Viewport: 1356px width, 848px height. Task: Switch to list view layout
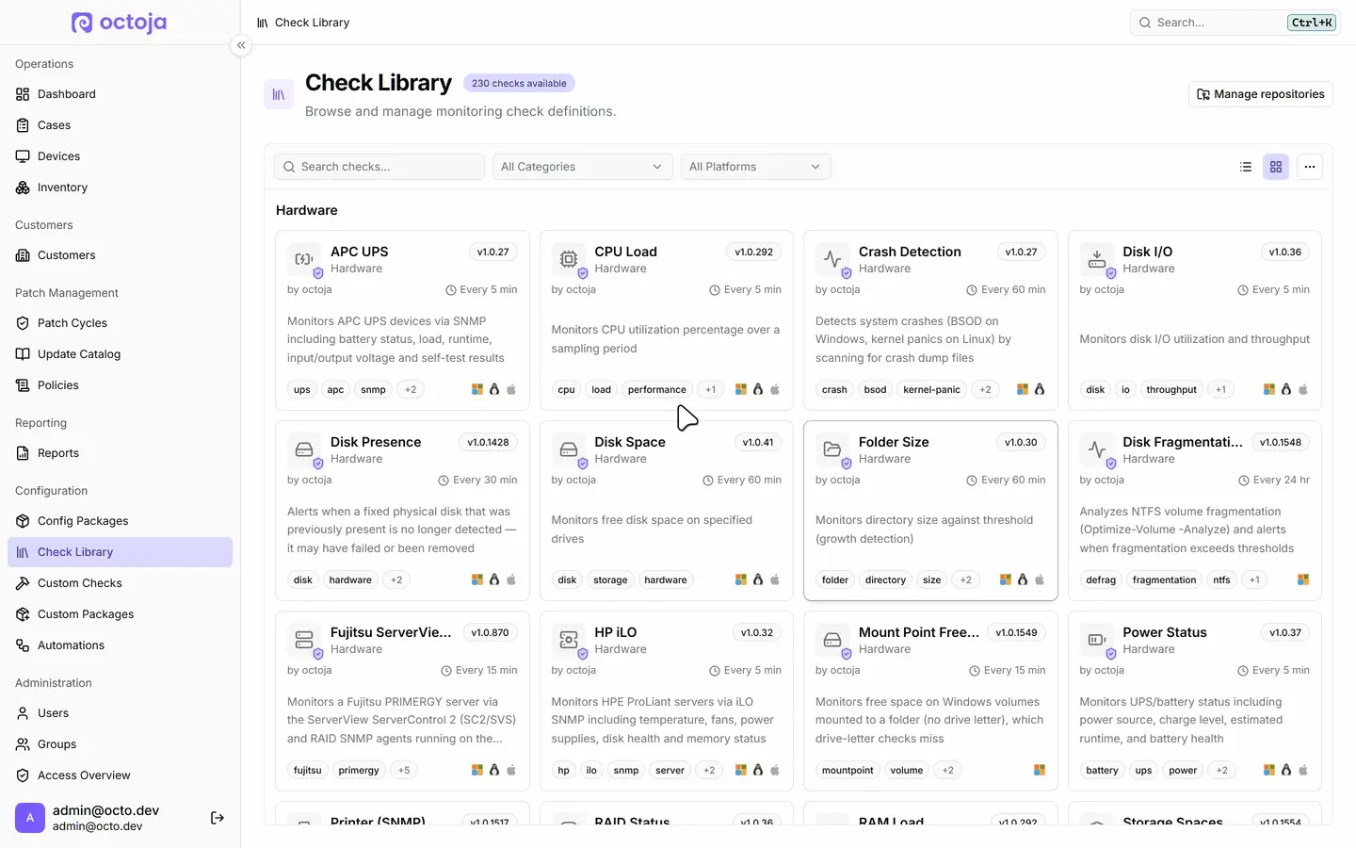(1246, 167)
